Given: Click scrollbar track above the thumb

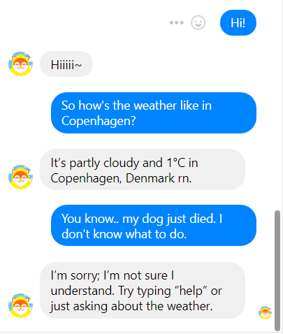Looking at the screenshot, I should point(277,105).
